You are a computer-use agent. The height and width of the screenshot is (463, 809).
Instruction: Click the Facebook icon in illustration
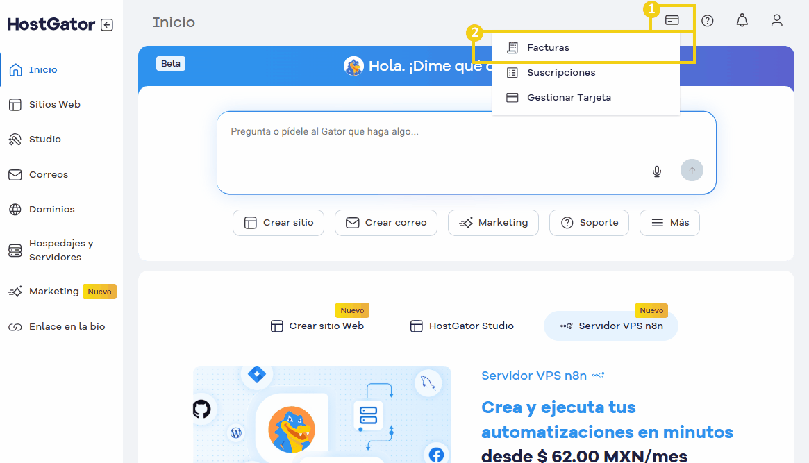coord(436,455)
